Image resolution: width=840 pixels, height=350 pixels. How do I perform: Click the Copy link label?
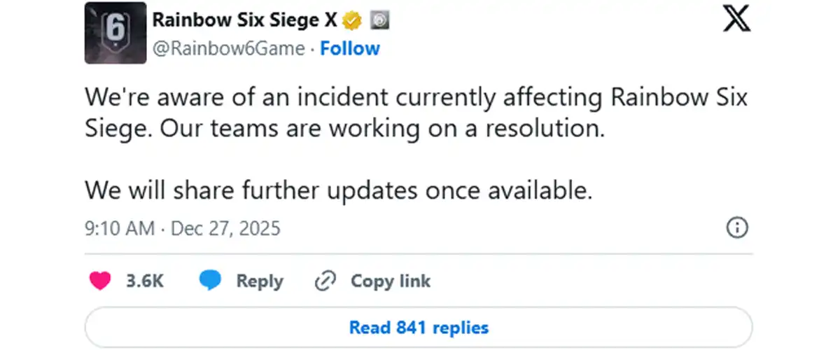pyautogui.click(x=390, y=281)
